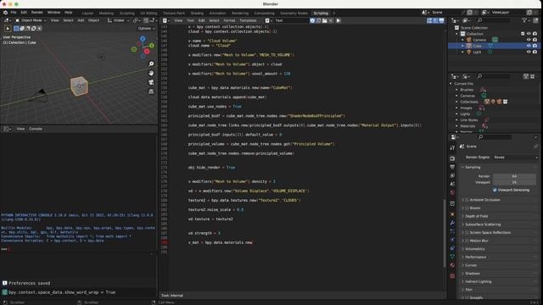The width and height of the screenshot is (543, 305).
Task: Open the Render menu
Action: coord(36,13)
